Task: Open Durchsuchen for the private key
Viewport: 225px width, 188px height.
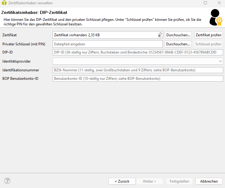Action: (178, 44)
